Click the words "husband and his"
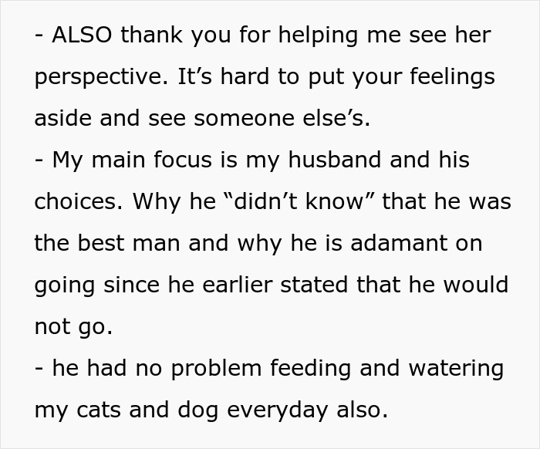 tap(379, 160)
